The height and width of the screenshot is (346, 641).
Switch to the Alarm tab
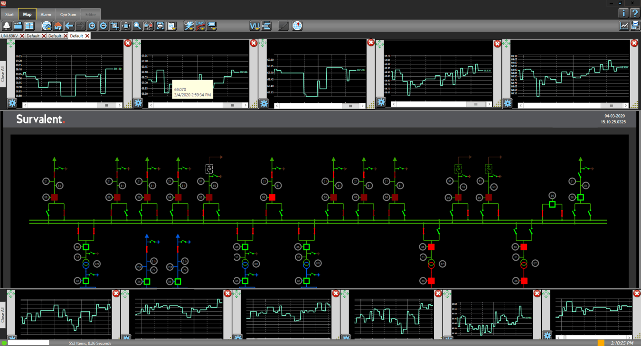(x=46, y=14)
